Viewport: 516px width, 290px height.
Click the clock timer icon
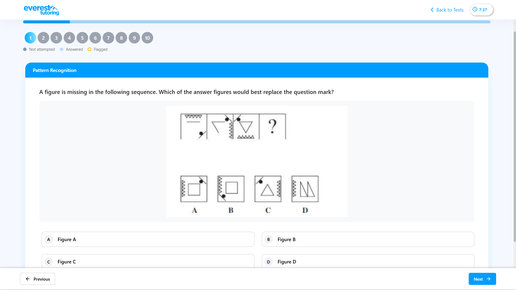(x=475, y=10)
